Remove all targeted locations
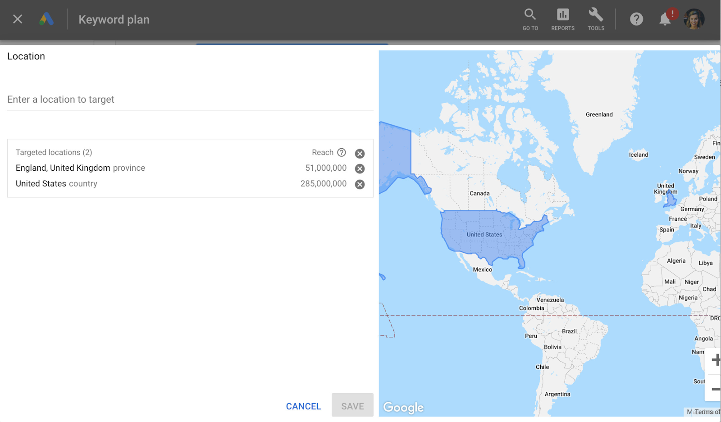This screenshot has height=422, width=721. [360, 154]
